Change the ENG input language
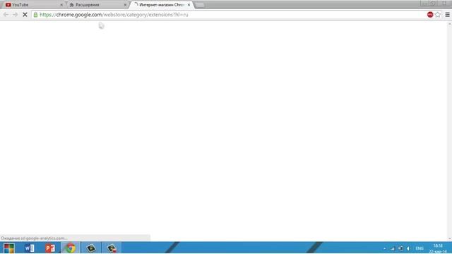 (420, 248)
